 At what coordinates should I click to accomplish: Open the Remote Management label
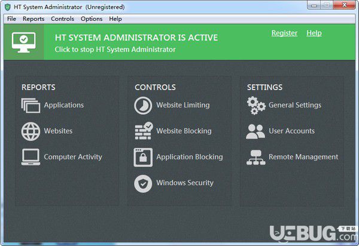(303, 157)
